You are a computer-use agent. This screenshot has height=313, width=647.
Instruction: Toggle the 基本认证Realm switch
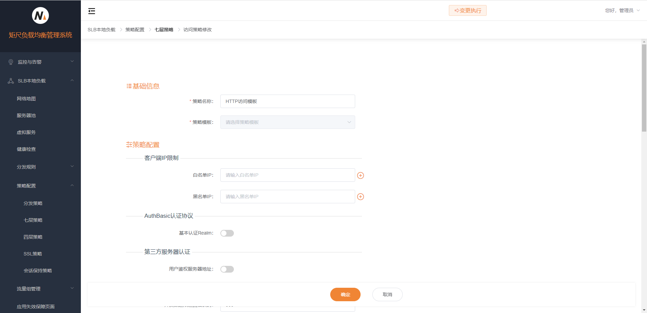pyautogui.click(x=227, y=233)
